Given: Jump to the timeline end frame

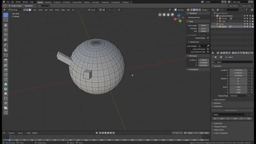Looking at the screenshot, I should pos(114,133).
